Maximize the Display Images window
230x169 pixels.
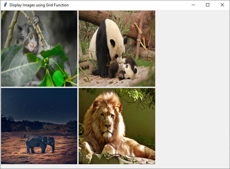coord(208,5)
